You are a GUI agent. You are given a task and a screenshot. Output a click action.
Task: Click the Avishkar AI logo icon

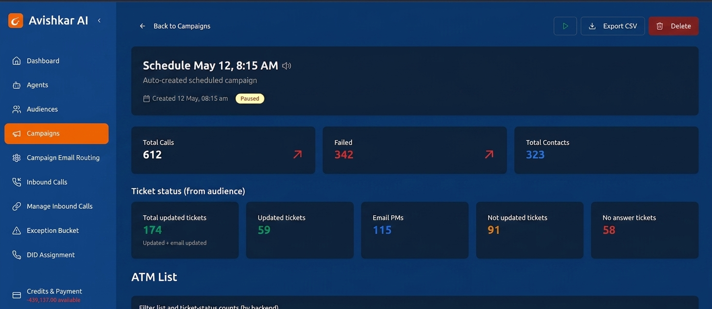(x=16, y=20)
